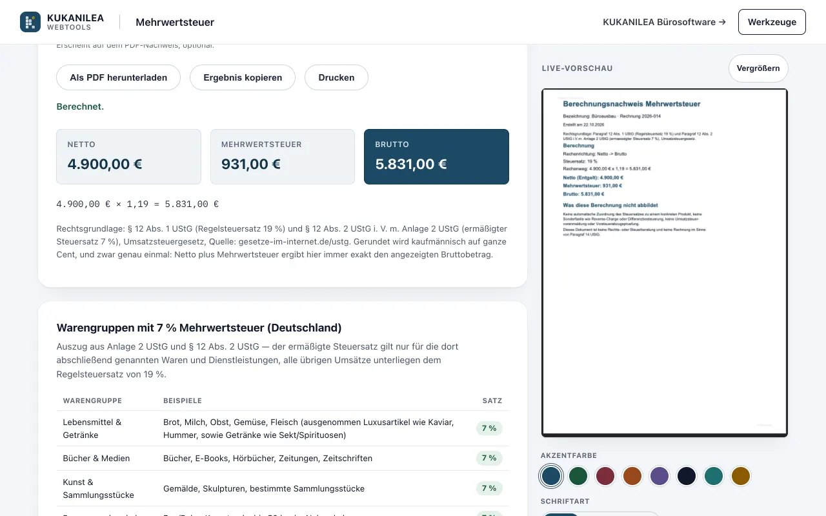The height and width of the screenshot is (516, 826).
Task: Select the purple accent color
Action: tap(660, 476)
